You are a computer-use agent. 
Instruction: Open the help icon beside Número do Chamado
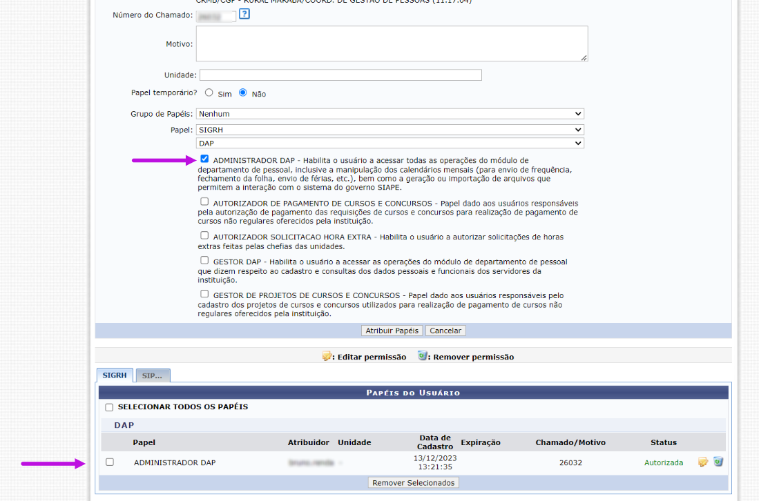[244, 14]
